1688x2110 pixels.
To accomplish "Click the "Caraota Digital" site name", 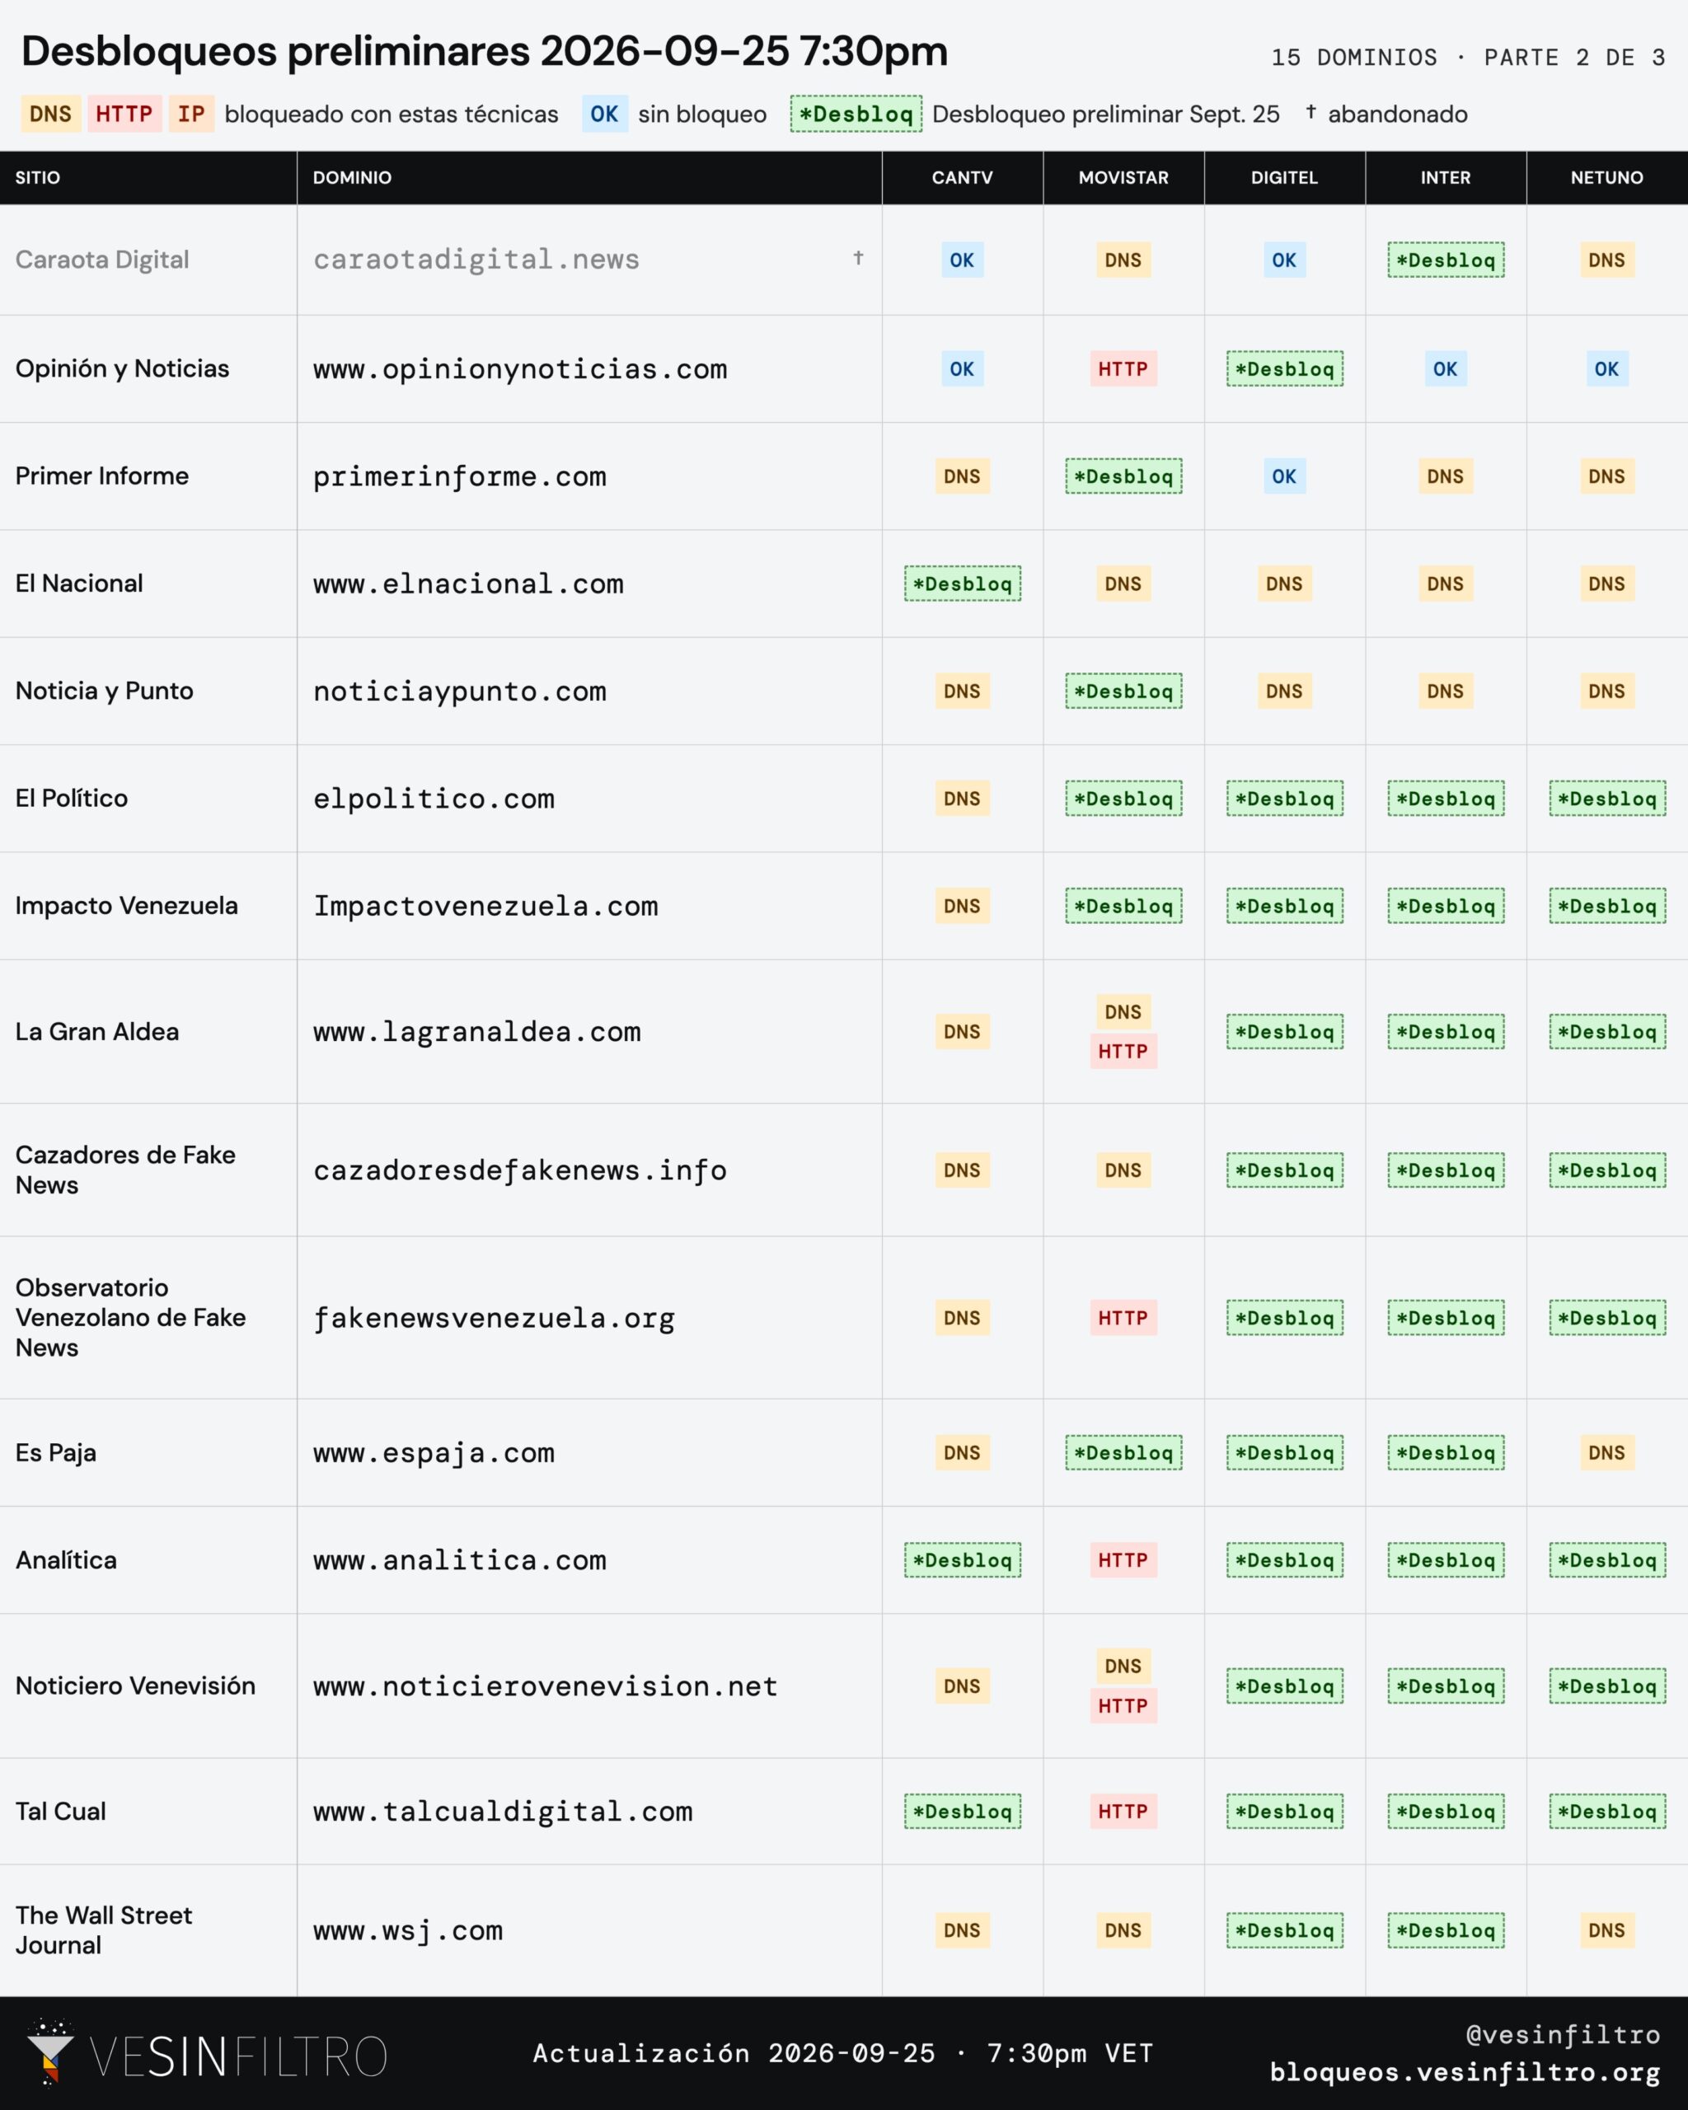I will tap(101, 260).
